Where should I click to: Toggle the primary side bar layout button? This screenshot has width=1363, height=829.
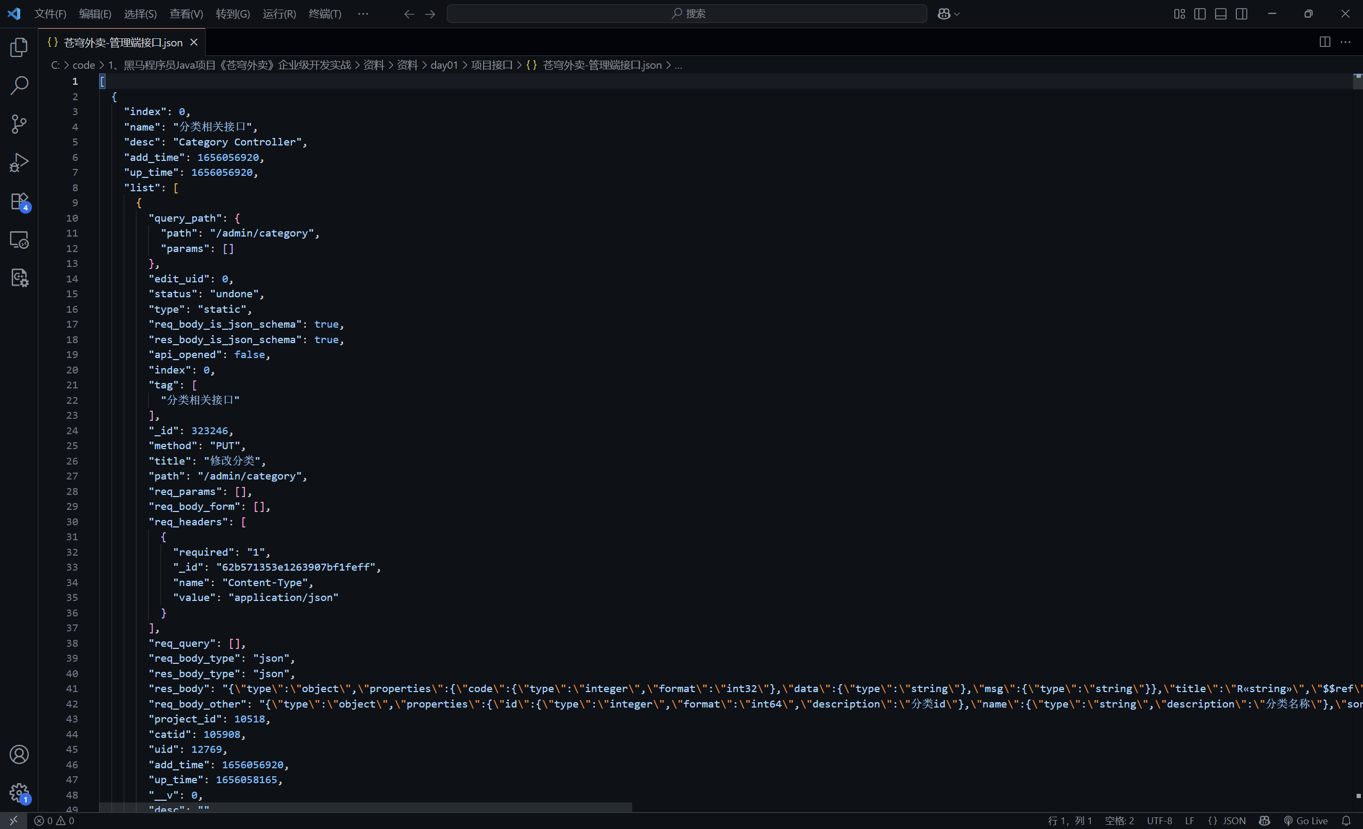pyautogui.click(x=1200, y=14)
